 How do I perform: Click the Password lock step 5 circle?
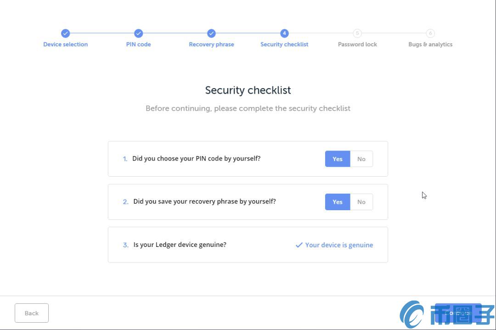pos(357,33)
